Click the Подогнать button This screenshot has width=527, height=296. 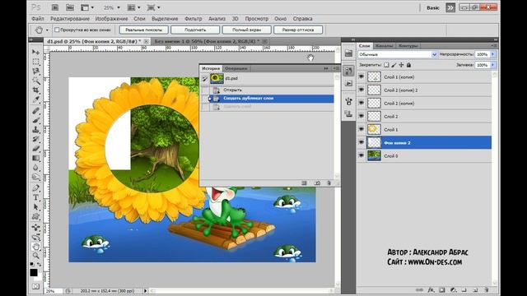pyautogui.click(x=195, y=30)
